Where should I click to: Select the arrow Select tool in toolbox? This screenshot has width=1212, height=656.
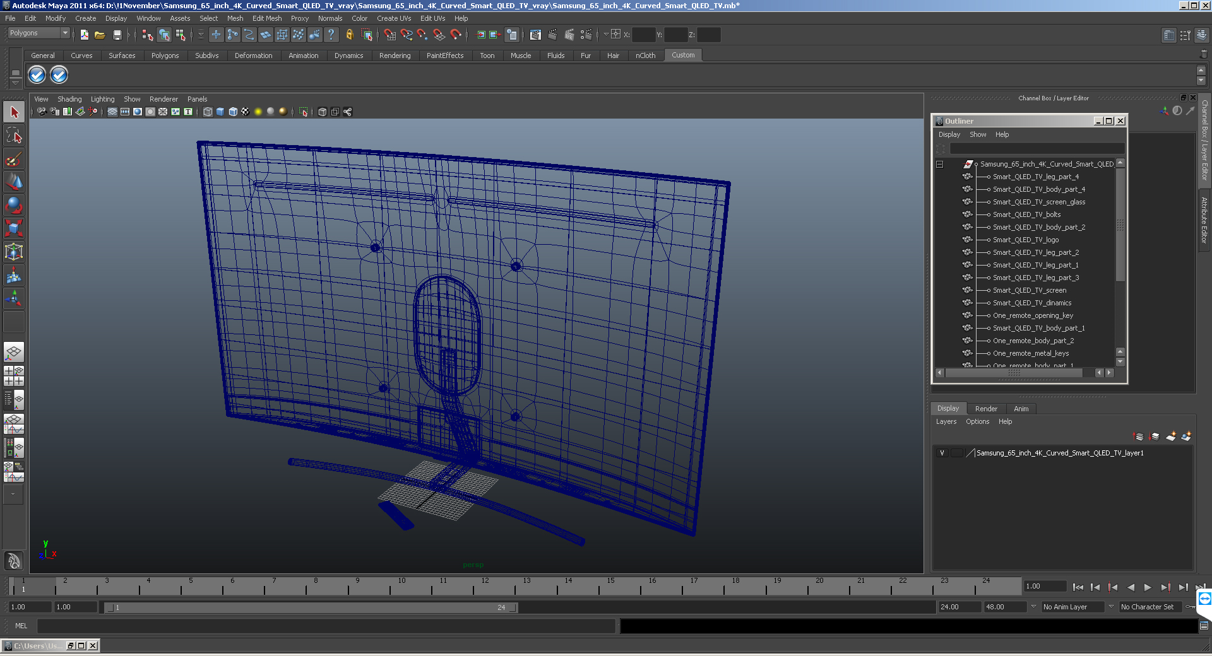click(14, 112)
